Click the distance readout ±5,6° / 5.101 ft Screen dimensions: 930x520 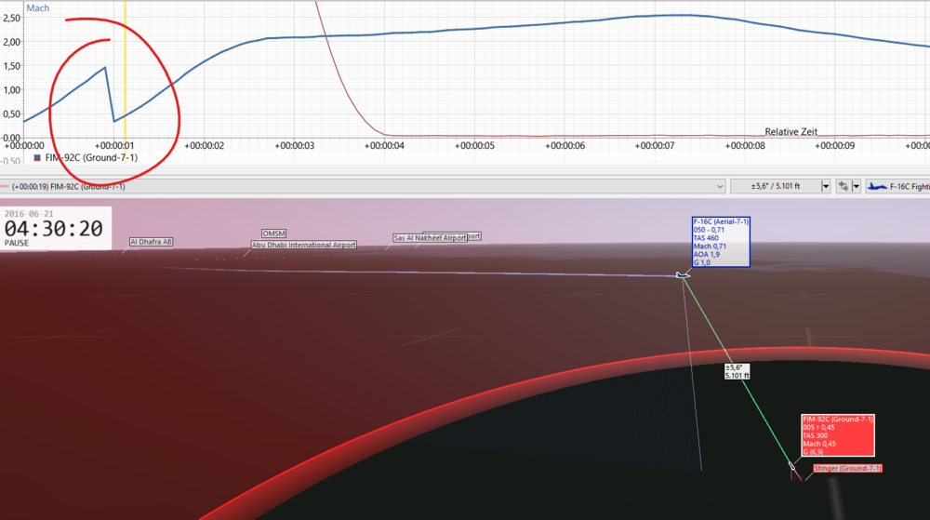(x=776, y=186)
